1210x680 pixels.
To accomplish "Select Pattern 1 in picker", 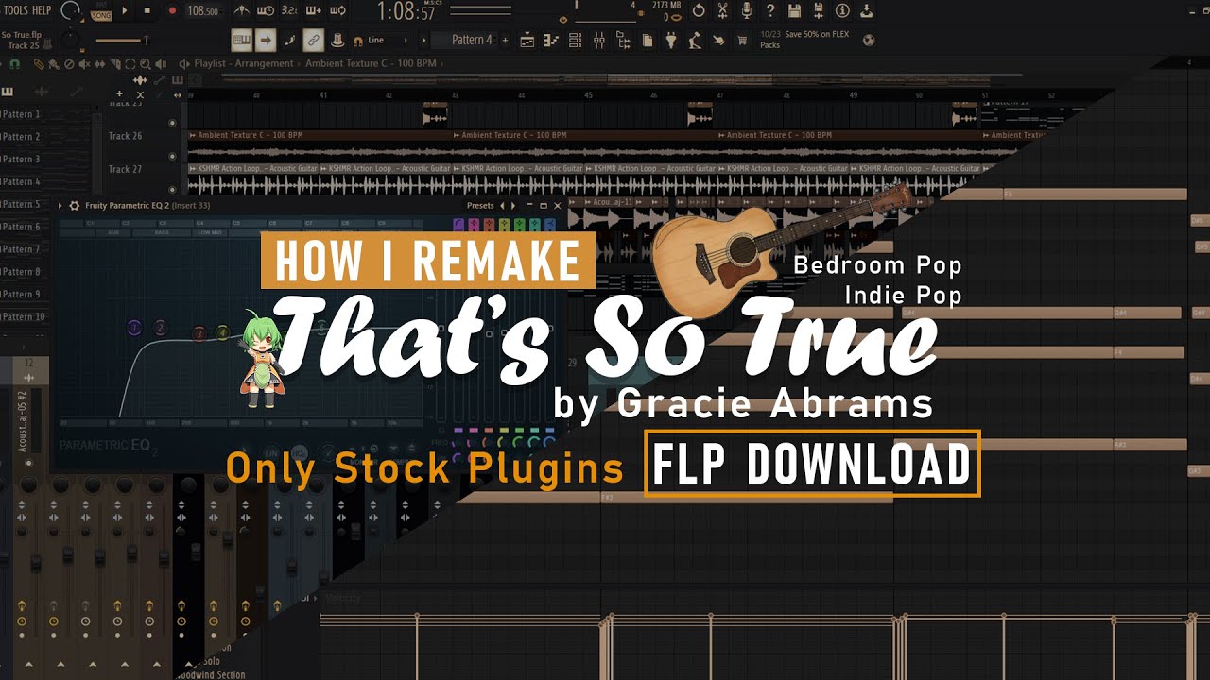I will 23,114.
